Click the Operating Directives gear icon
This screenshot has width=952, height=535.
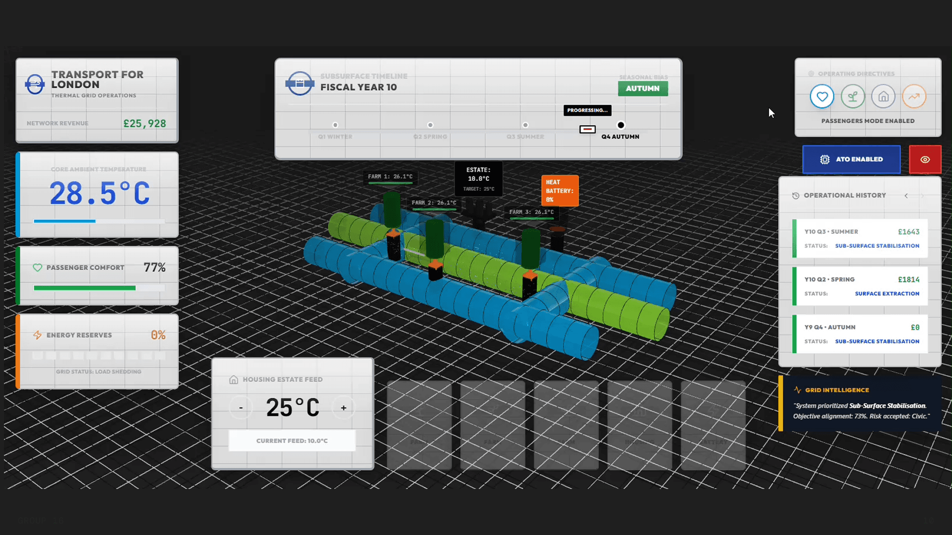point(811,74)
